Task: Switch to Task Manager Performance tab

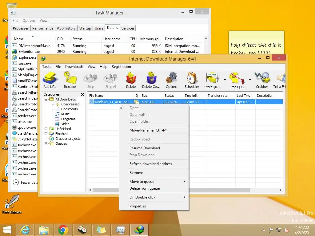Action: point(43,28)
